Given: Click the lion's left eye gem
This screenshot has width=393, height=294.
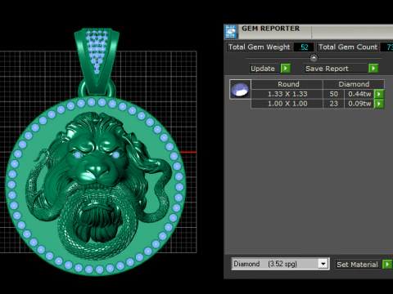Looking at the screenshot, I should (78, 155).
